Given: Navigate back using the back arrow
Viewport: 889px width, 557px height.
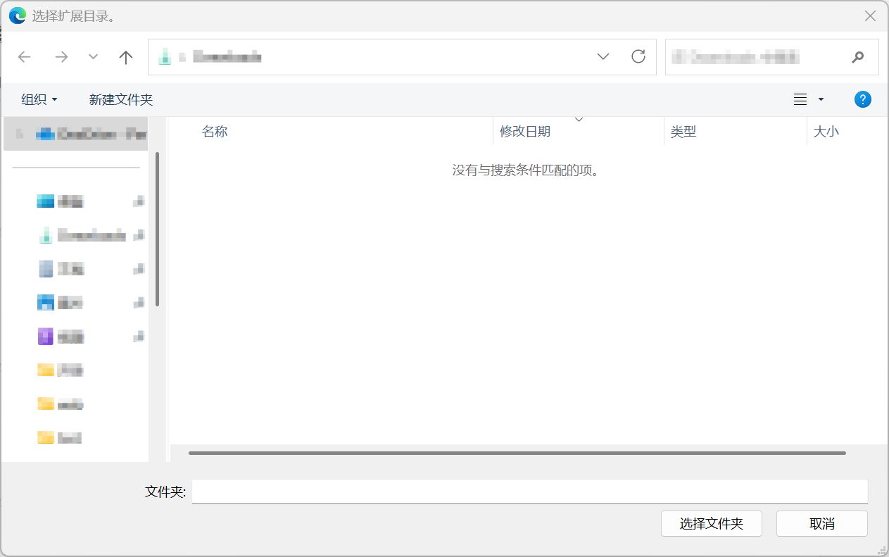Looking at the screenshot, I should pos(24,57).
